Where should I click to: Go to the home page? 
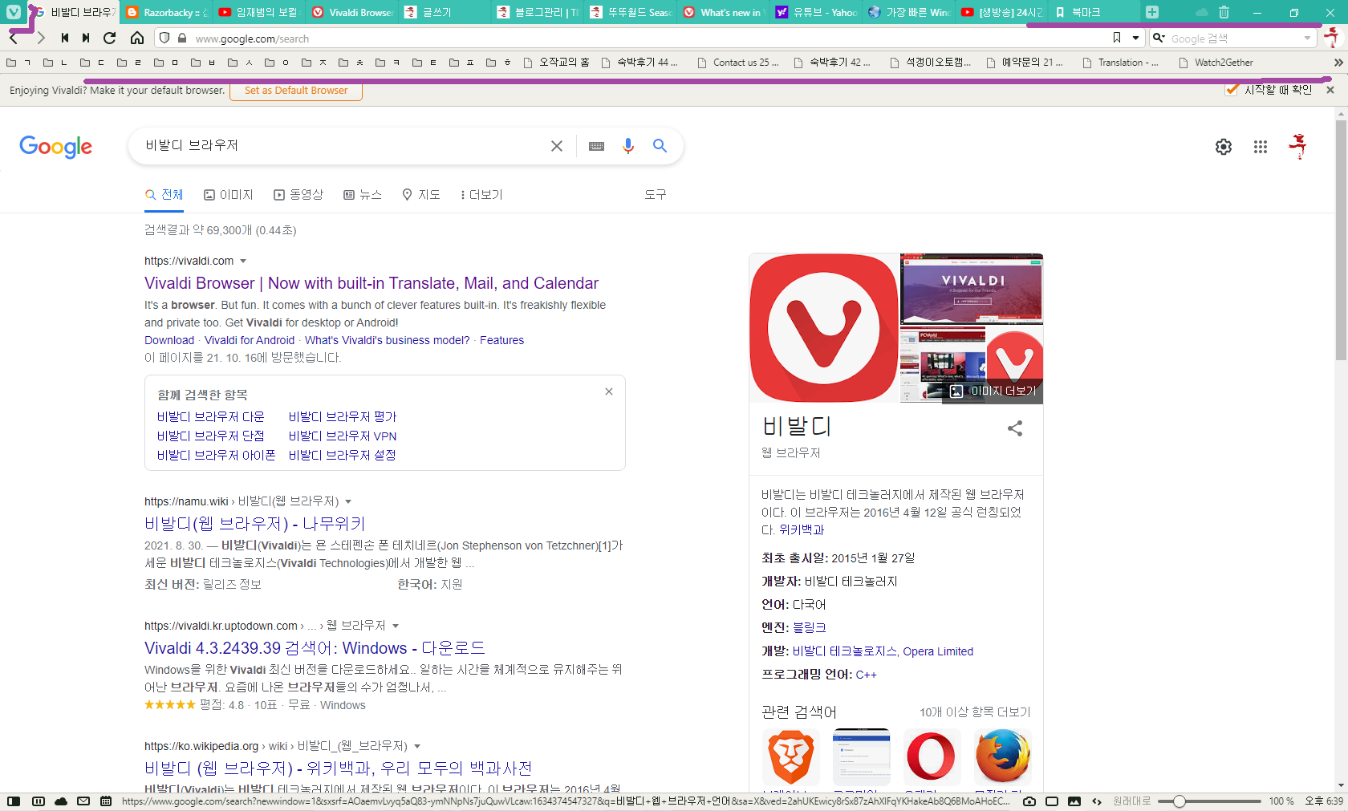[x=137, y=38]
